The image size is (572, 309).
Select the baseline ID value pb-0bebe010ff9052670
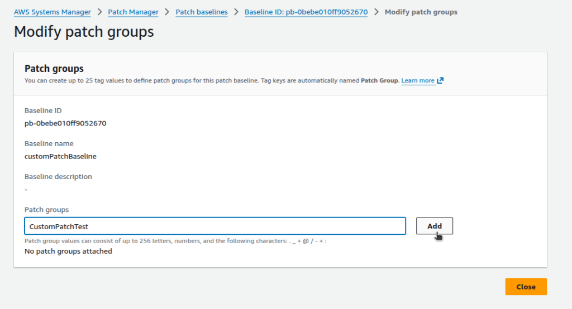(65, 123)
